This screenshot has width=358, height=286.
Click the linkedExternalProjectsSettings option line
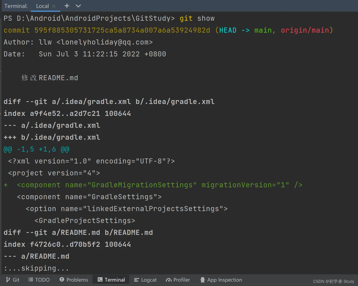tap(127, 209)
